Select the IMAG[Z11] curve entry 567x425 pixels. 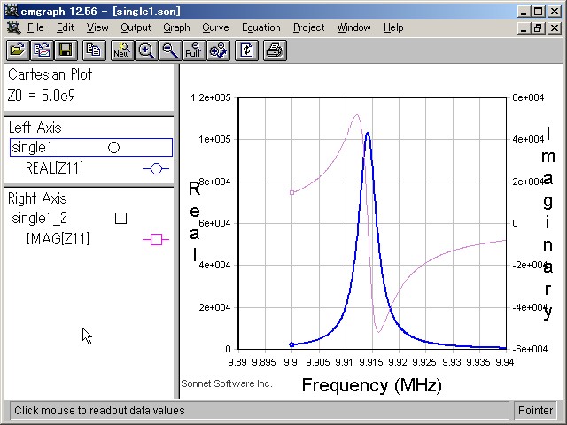pyautogui.click(x=58, y=239)
